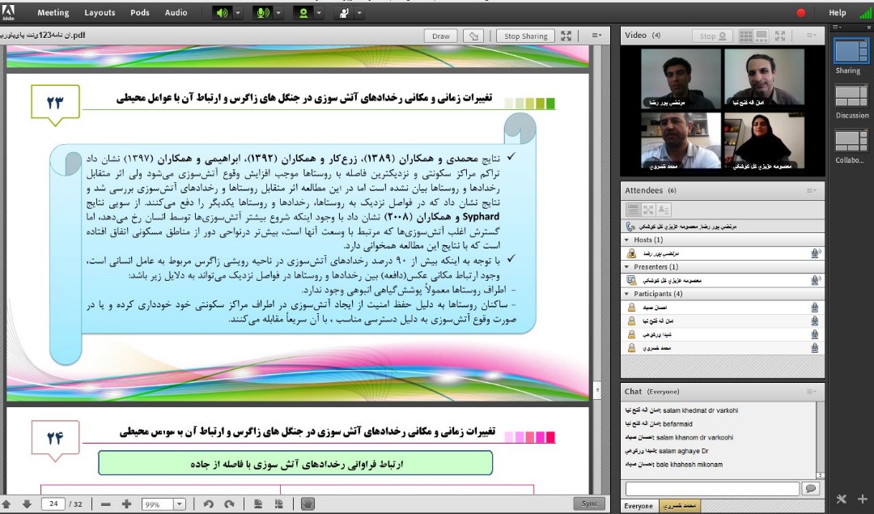Switch to attendee breakout room view
The width and height of the screenshot is (874, 514).
pos(648,210)
